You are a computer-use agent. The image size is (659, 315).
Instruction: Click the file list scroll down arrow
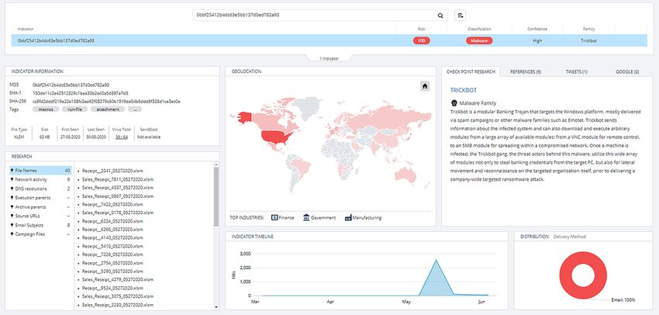pyautogui.click(x=216, y=307)
